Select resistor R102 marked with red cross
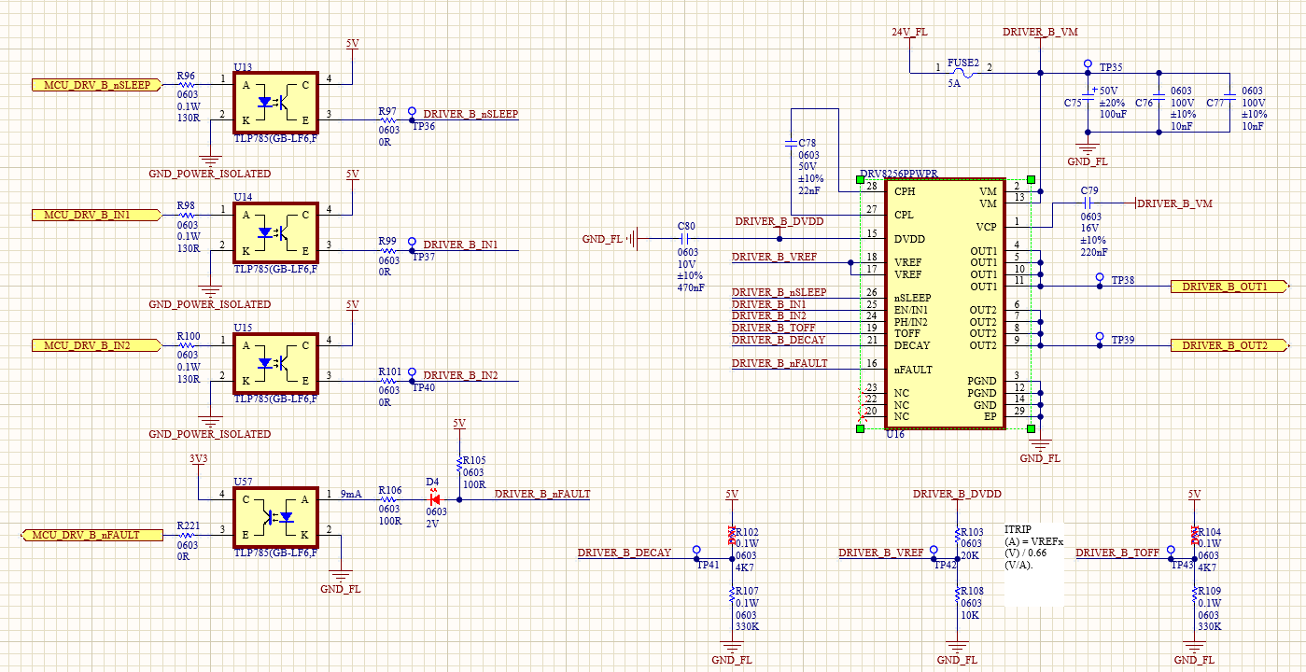 732,535
